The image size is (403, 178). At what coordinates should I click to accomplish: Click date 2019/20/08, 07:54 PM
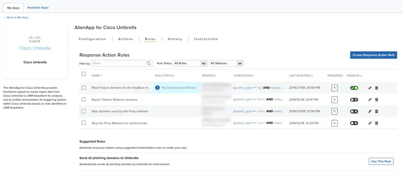tap(304, 111)
